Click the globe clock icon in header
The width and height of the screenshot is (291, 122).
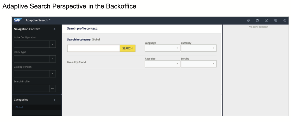click(276, 20)
